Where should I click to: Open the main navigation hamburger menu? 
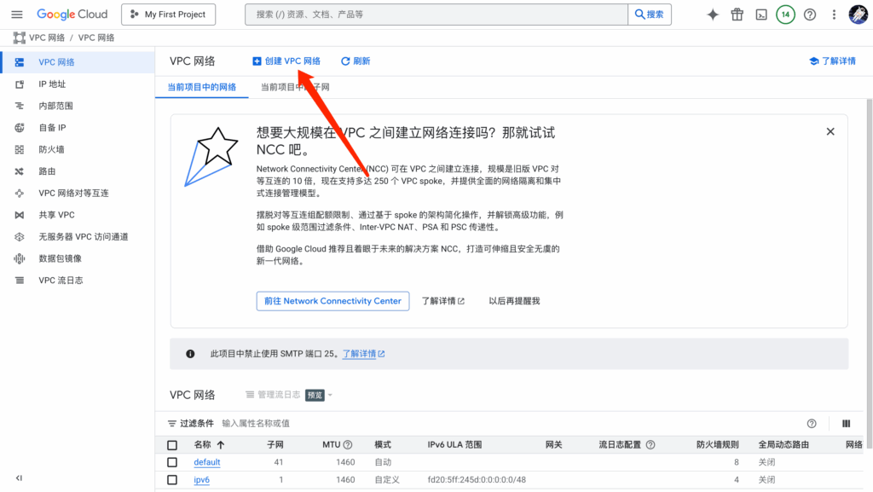17,14
